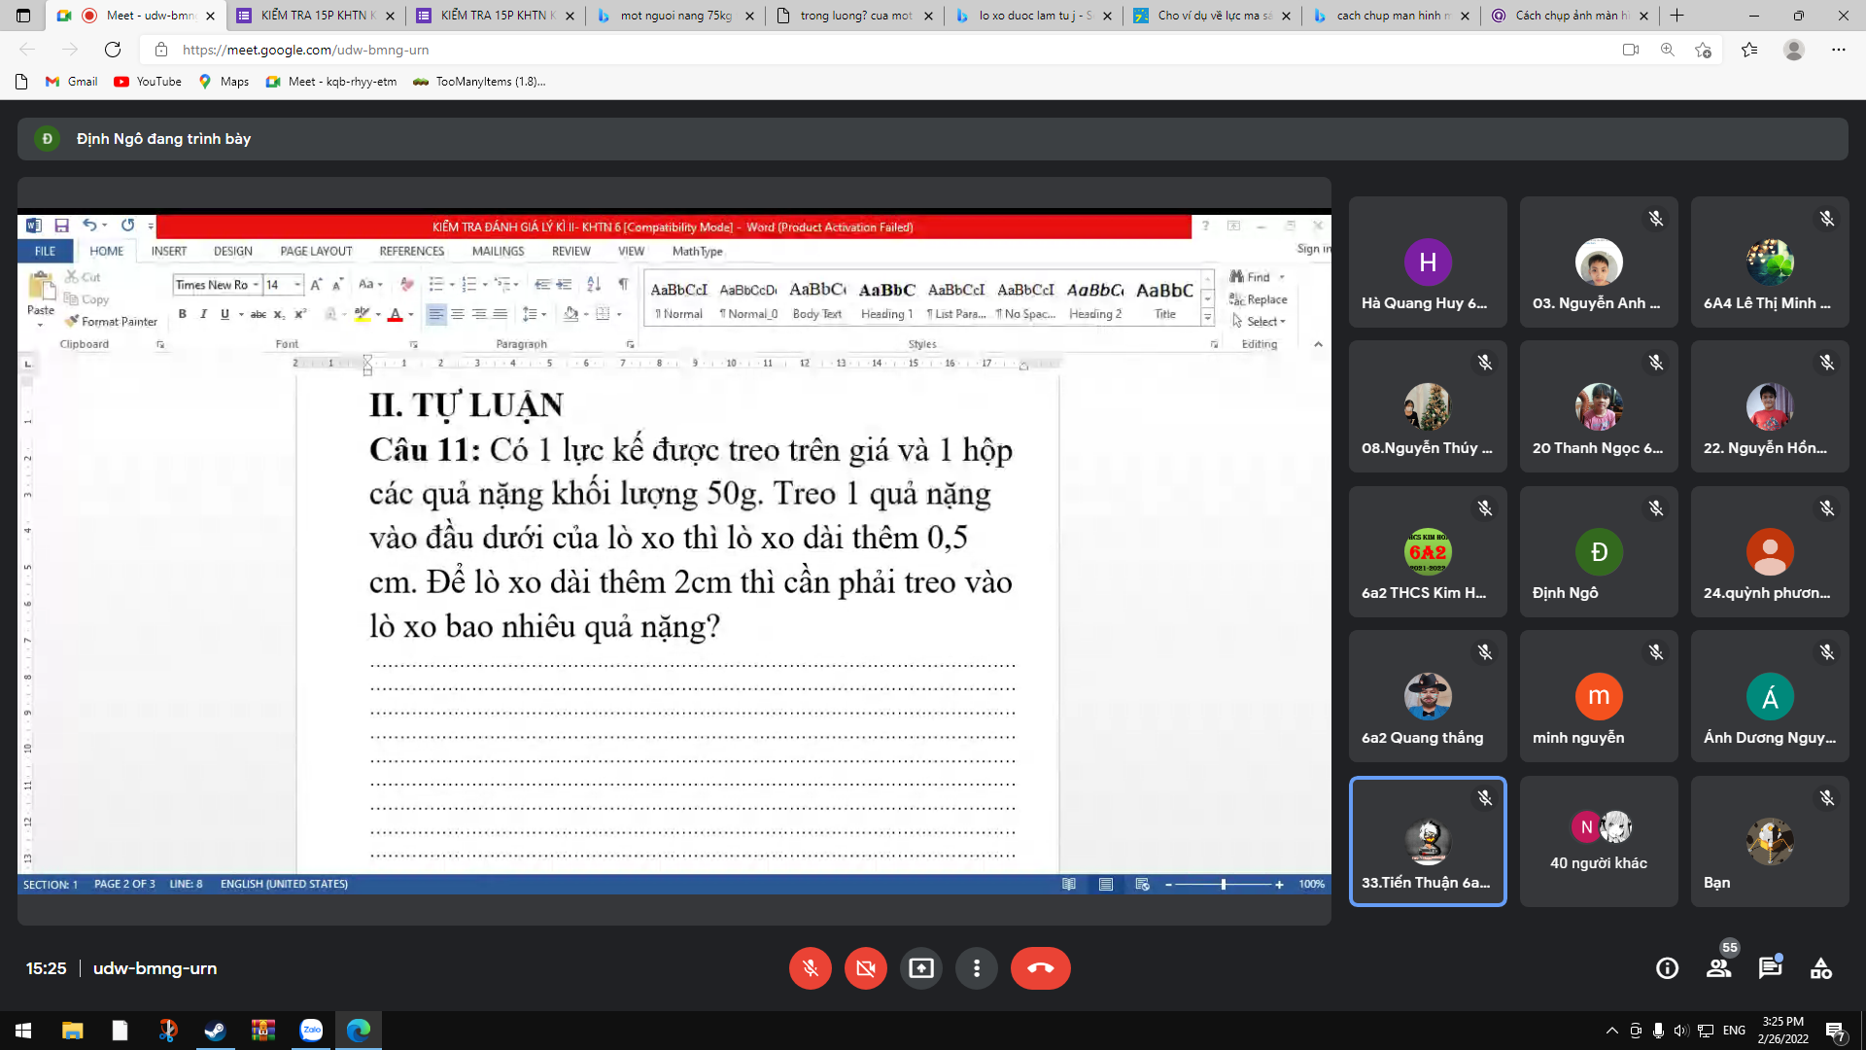
Task: Click Paste button in Word clipboard group
Action: tap(41, 297)
